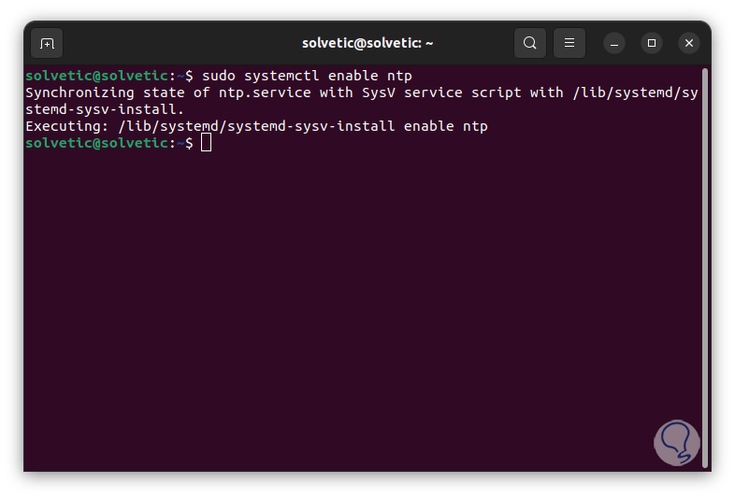Screen dimensions: 735x498
Task: Click the first solvetic@solvetic prompt
Action: tap(96, 76)
